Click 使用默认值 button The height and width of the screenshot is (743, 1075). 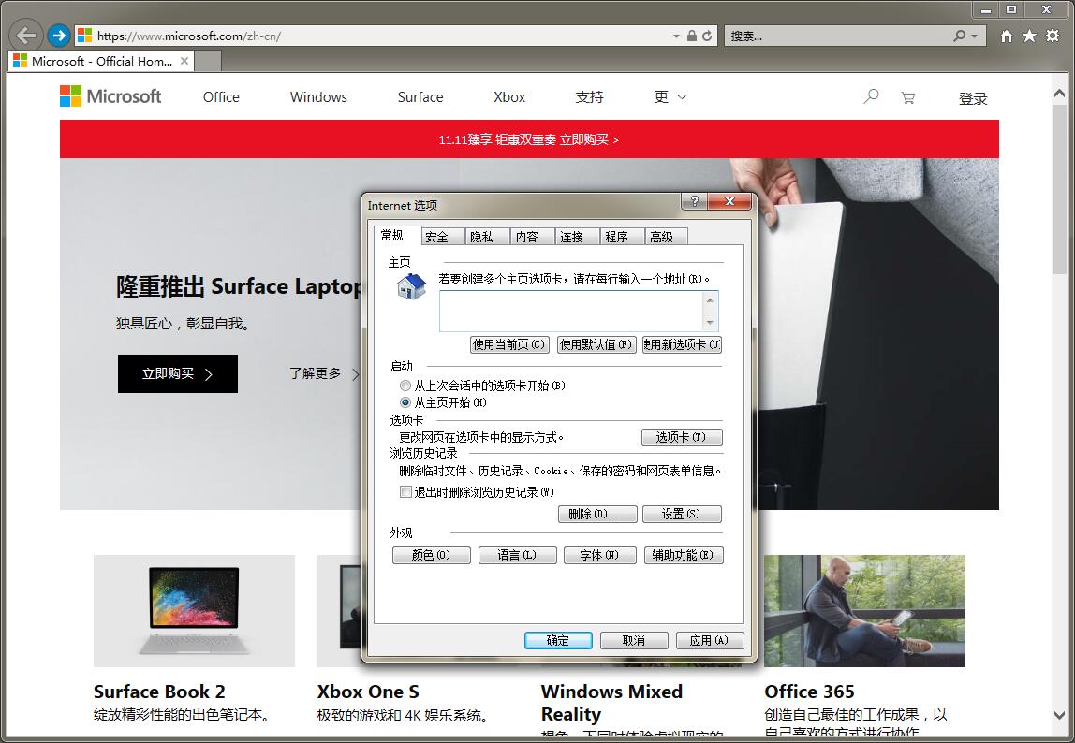[x=596, y=344]
